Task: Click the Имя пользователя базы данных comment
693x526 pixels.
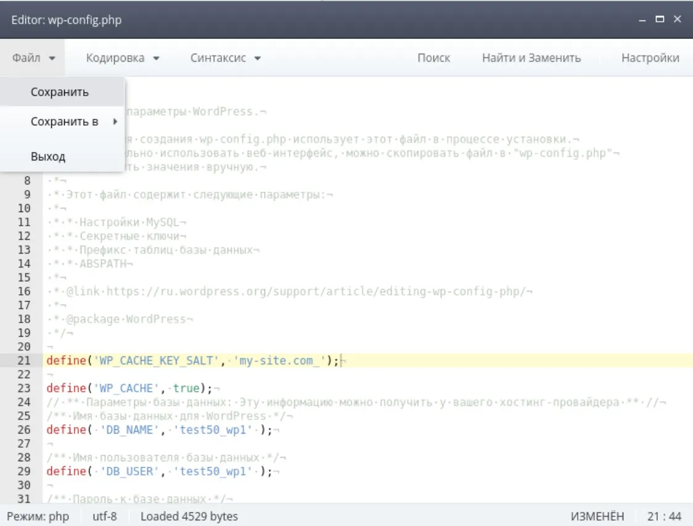Action: pos(166,458)
